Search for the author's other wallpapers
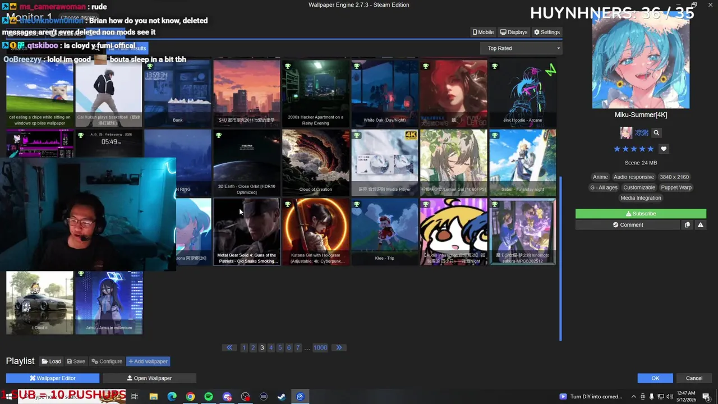 tap(656, 133)
